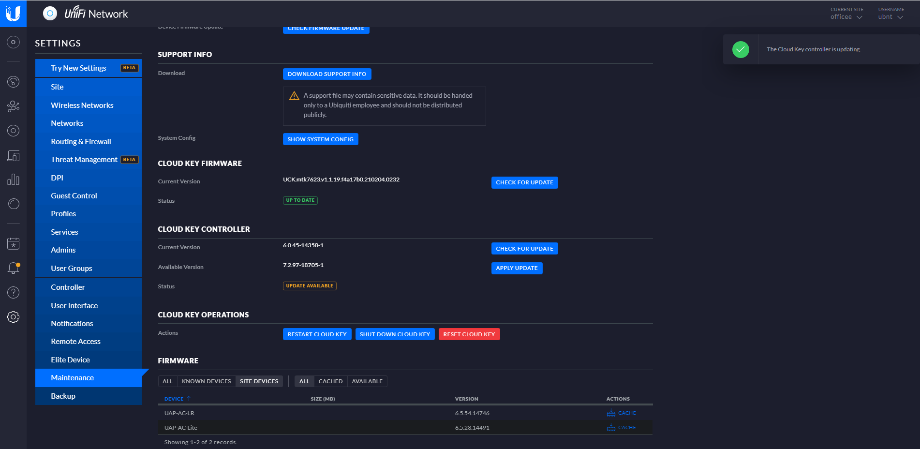920x449 pixels.
Task: Open the Backup settings section
Action: coord(63,396)
